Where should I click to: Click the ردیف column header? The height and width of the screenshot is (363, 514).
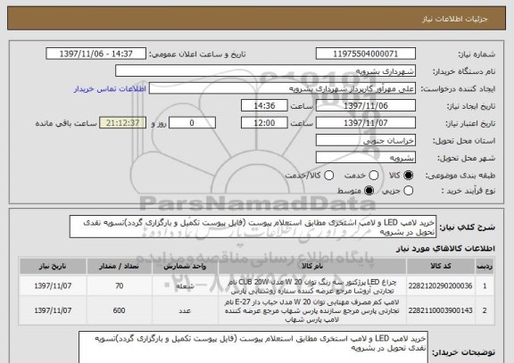tap(485, 266)
